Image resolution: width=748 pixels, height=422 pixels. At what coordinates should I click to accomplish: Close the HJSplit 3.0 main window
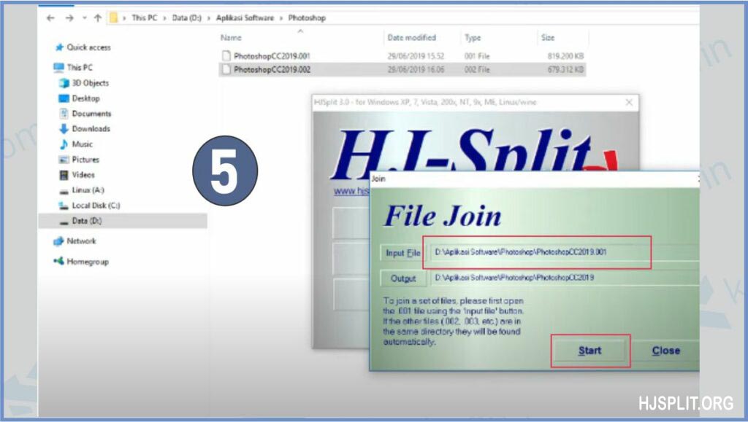coord(629,102)
